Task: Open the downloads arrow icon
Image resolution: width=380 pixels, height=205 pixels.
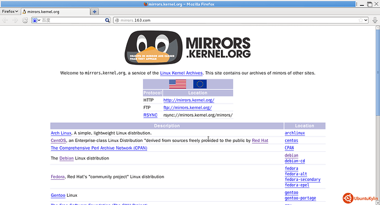Action: pyautogui.click(x=374, y=20)
